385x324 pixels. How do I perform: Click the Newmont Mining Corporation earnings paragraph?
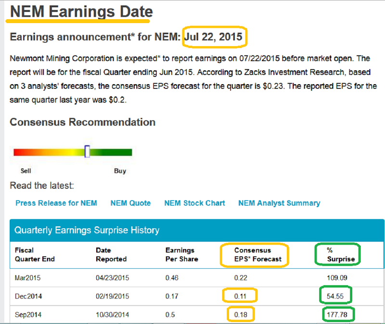(193, 79)
